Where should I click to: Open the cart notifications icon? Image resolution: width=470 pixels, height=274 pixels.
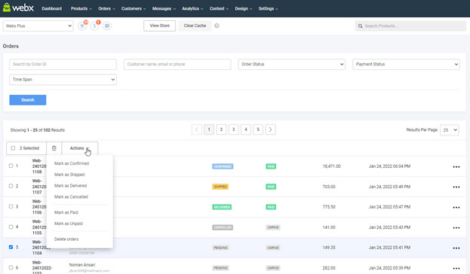click(x=81, y=26)
